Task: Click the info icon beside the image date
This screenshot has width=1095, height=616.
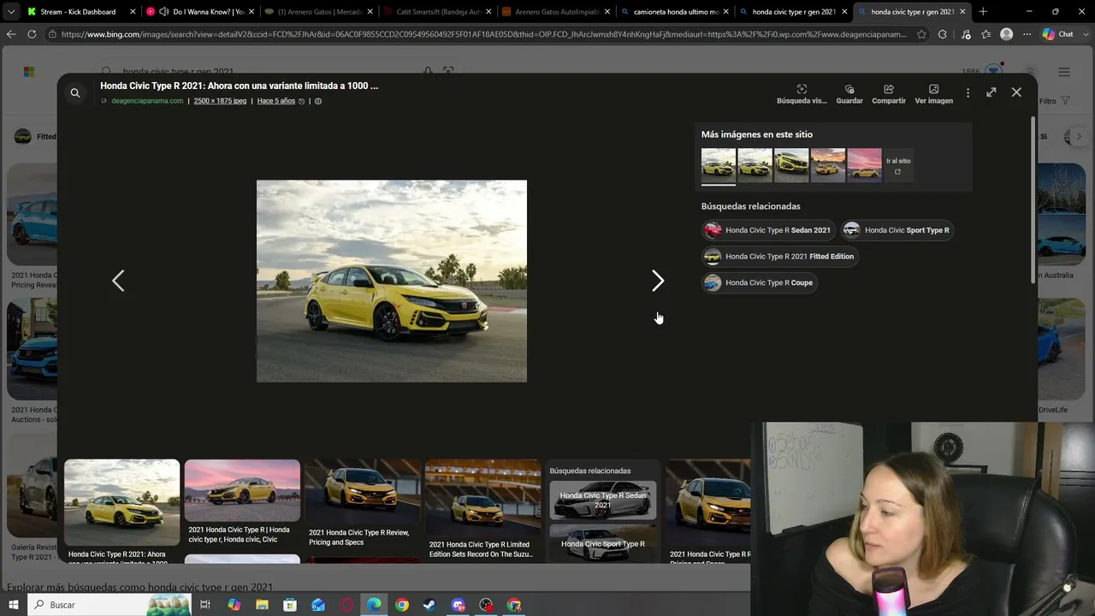Action: 318,101
